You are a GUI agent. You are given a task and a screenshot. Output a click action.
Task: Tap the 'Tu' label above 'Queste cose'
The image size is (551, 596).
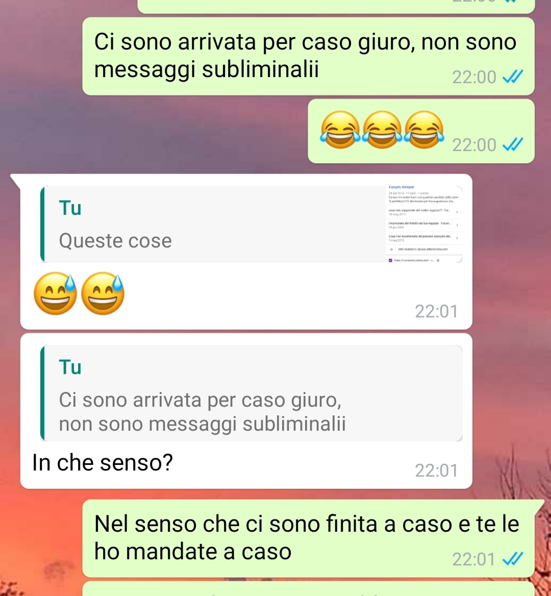70,208
